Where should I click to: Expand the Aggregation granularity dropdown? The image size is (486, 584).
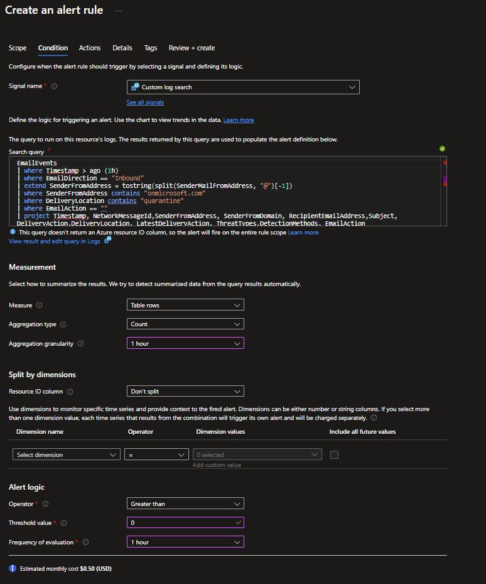(185, 344)
